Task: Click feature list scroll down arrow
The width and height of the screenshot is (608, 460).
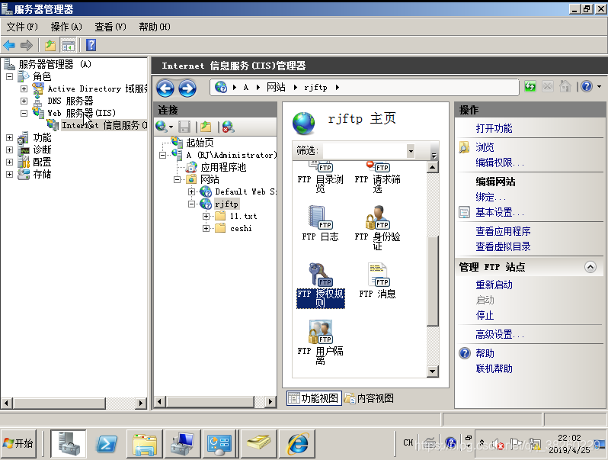Action: pos(432,372)
